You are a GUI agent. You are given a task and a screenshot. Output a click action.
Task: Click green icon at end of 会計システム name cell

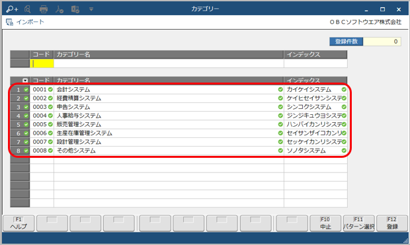point(280,90)
